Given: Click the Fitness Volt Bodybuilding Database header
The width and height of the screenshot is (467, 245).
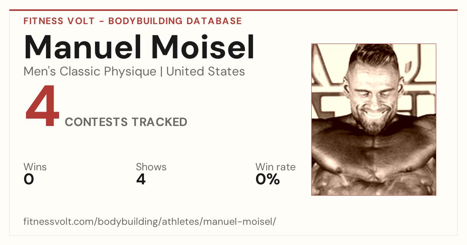Looking at the screenshot, I should click(133, 21).
